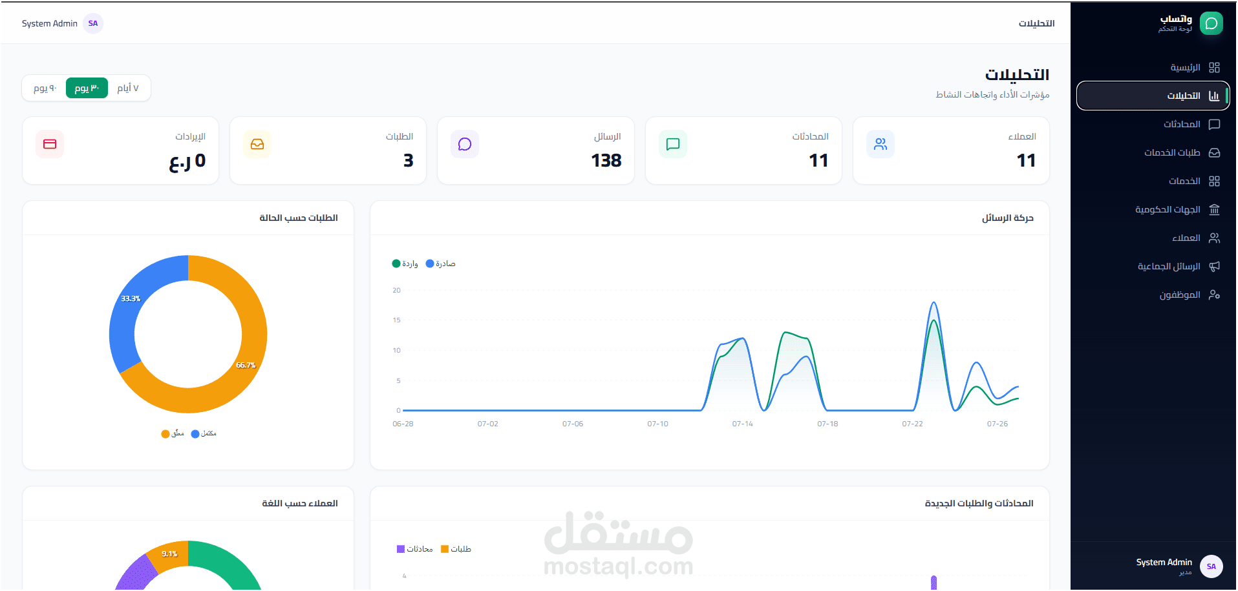Click the highest peak of the messages line chart

(x=934, y=302)
